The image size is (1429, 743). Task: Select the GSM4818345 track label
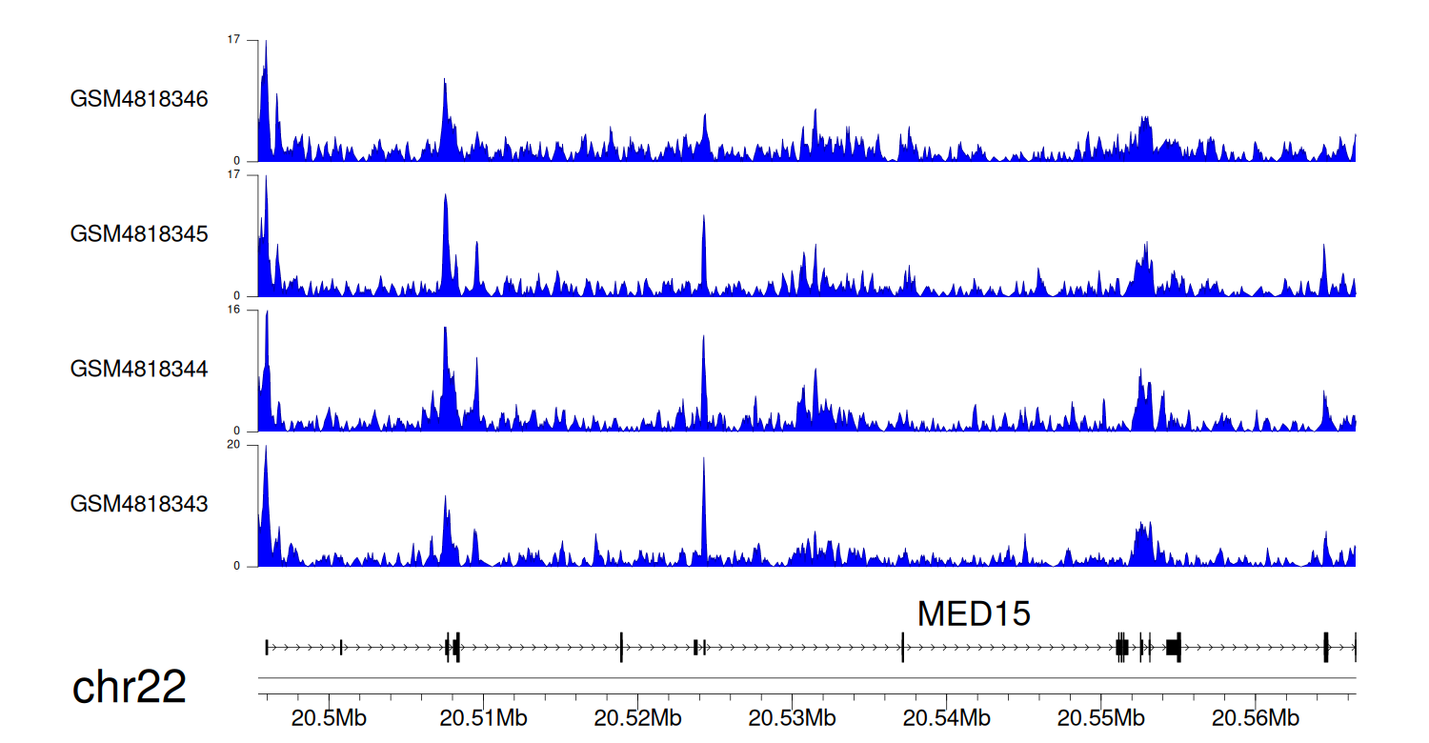139,233
